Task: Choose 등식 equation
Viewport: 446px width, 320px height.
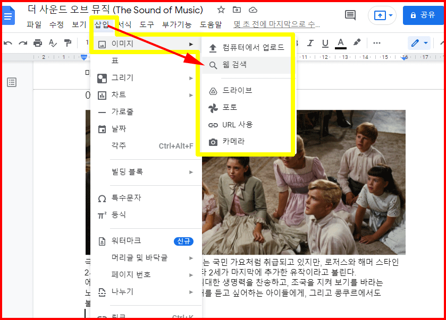Action: [x=146, y=215]
